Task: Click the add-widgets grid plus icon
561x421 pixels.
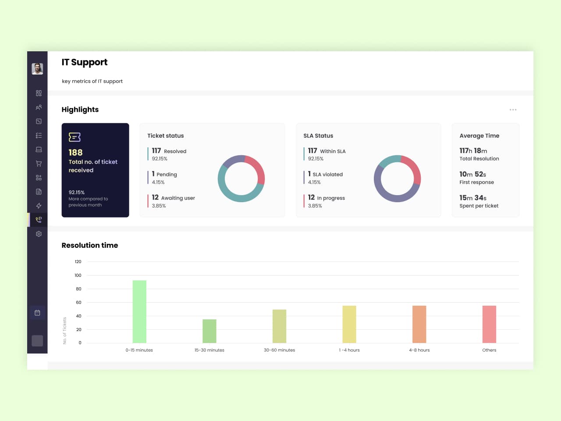Action: tap(39, 178)
